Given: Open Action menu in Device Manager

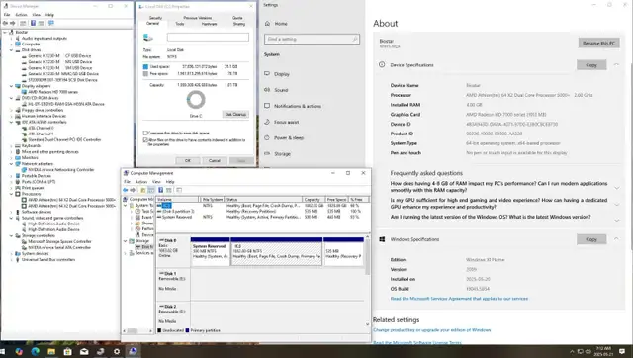Looking at the screenshot, I should click(x=21, y=15).
